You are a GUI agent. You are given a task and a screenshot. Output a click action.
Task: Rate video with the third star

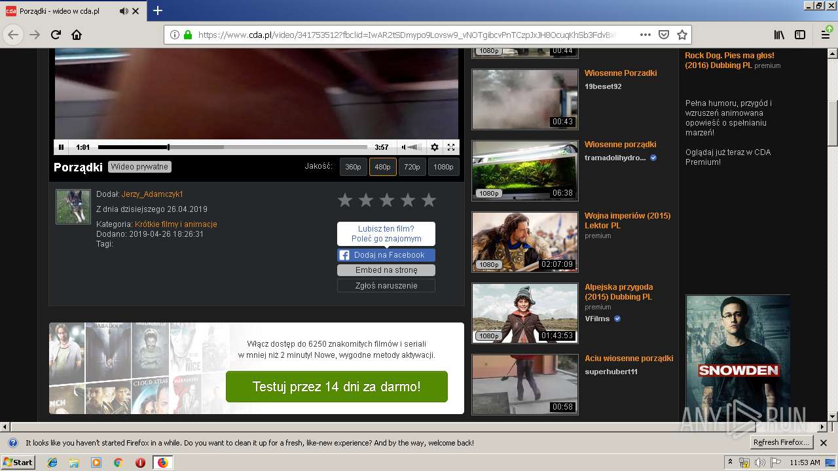[x=387, y=200]
